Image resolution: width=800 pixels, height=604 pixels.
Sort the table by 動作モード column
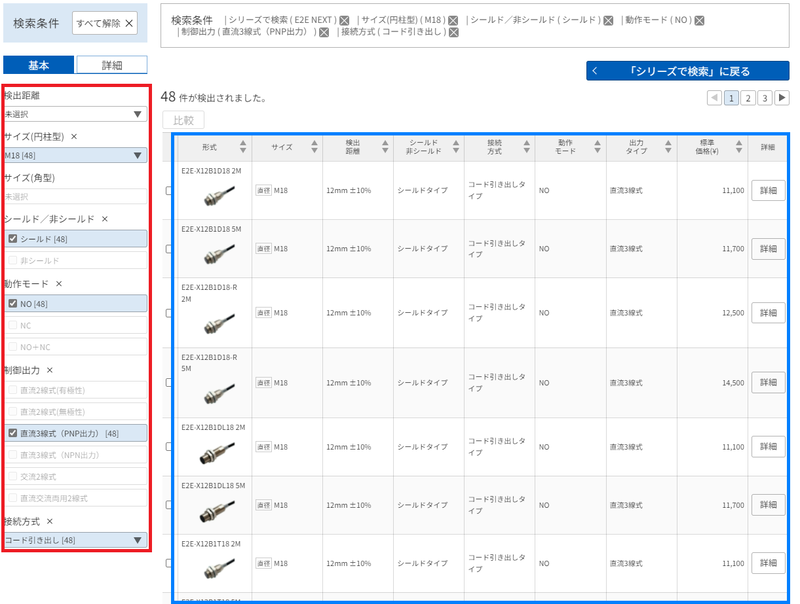[597, 147]
